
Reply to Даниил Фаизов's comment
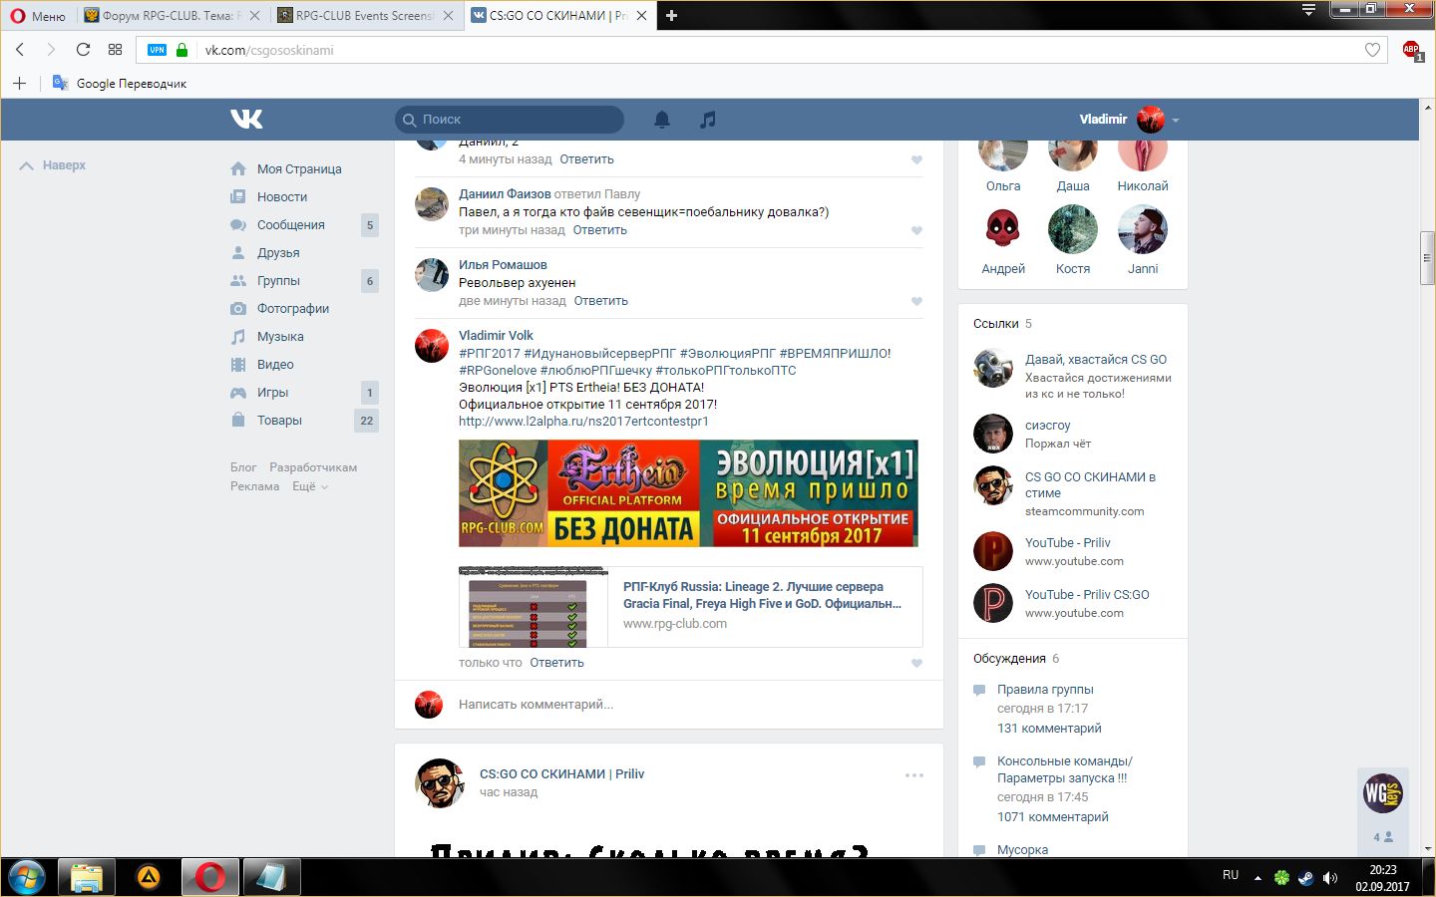click(x=599, y=230)
